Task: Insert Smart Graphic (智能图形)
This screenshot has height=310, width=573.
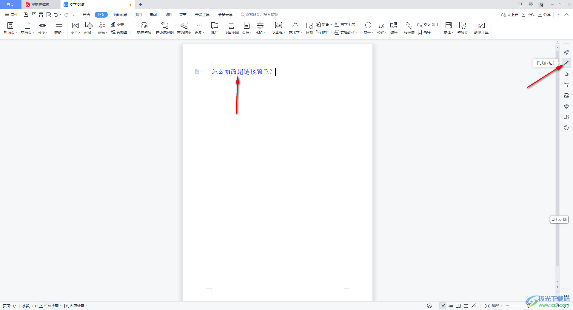Action: pyautogui.click(x=121, y=32)
